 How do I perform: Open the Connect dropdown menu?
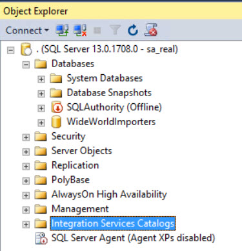[27, 30]
